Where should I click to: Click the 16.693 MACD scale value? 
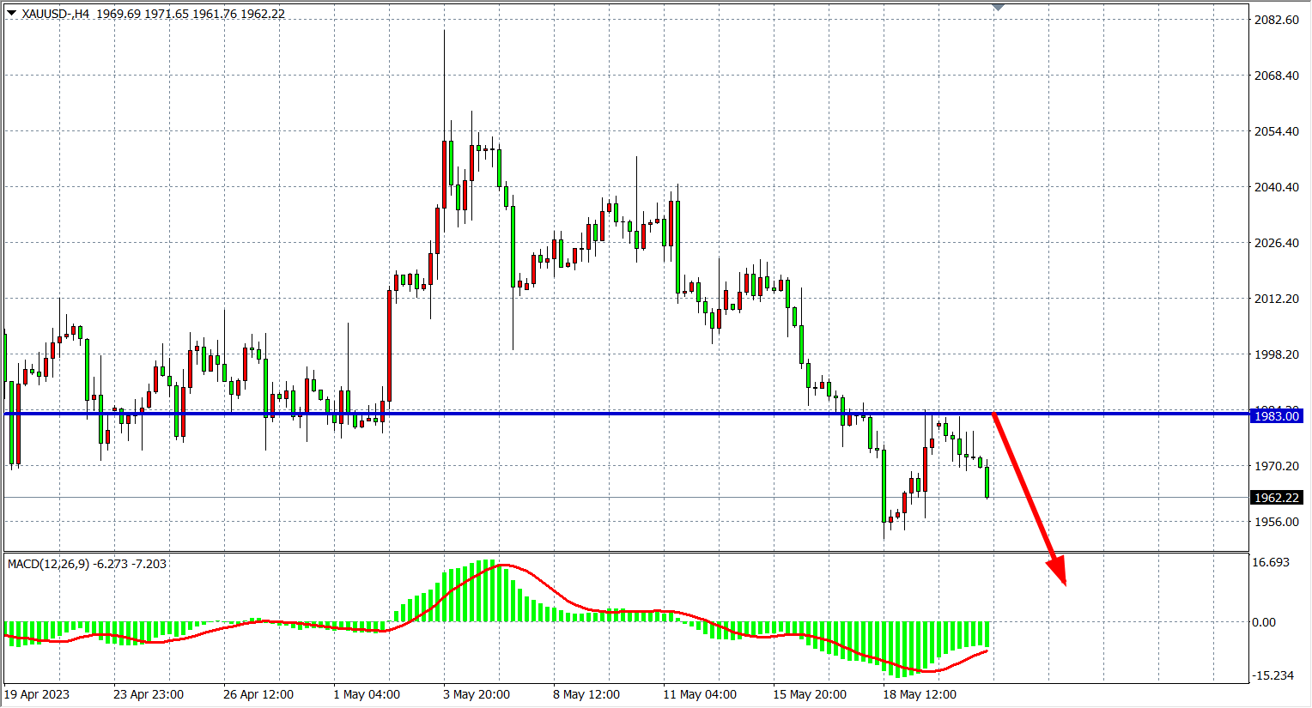tap(1271, 562)
